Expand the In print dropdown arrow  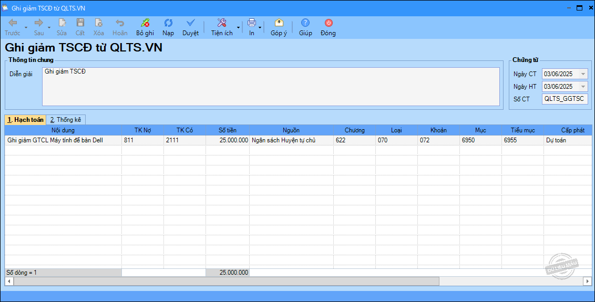coord(260,28)
